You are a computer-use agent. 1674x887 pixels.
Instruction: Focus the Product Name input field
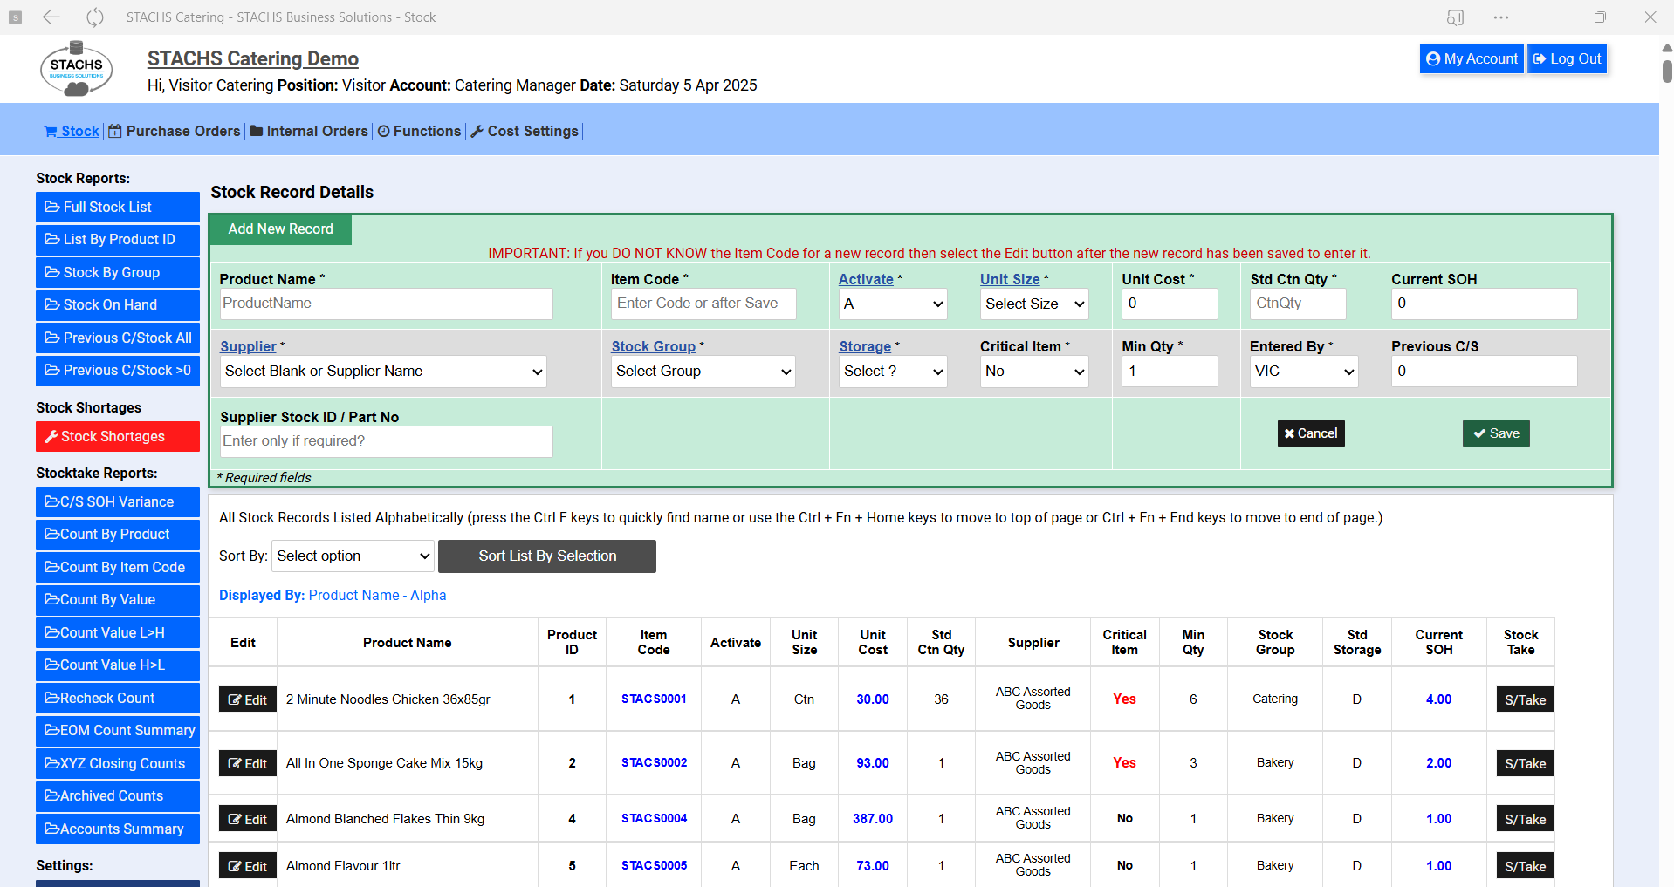pyautogui.click(x=386, y=304)
